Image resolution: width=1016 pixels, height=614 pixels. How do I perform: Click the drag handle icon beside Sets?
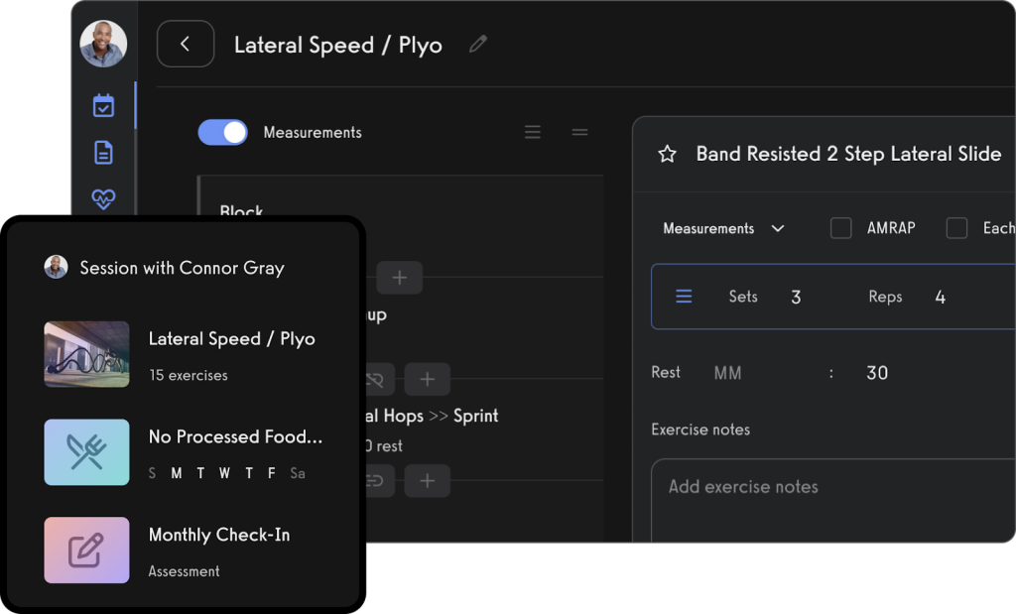(x=684, y=297)
